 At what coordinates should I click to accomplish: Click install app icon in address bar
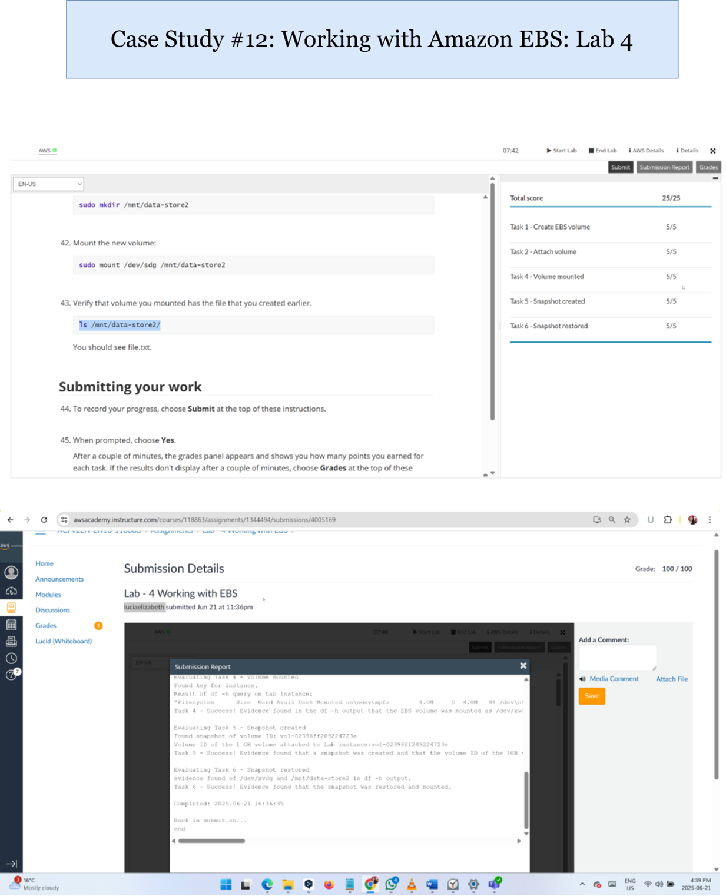pyautogui.click(x=596, y=520)
